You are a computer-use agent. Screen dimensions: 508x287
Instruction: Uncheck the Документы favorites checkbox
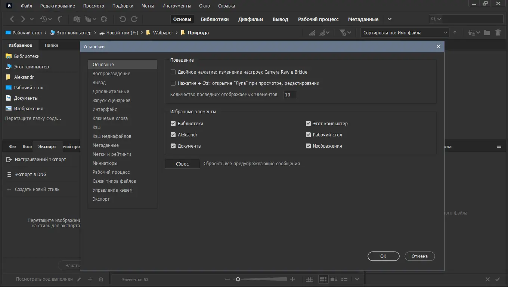tap(173, 146)
